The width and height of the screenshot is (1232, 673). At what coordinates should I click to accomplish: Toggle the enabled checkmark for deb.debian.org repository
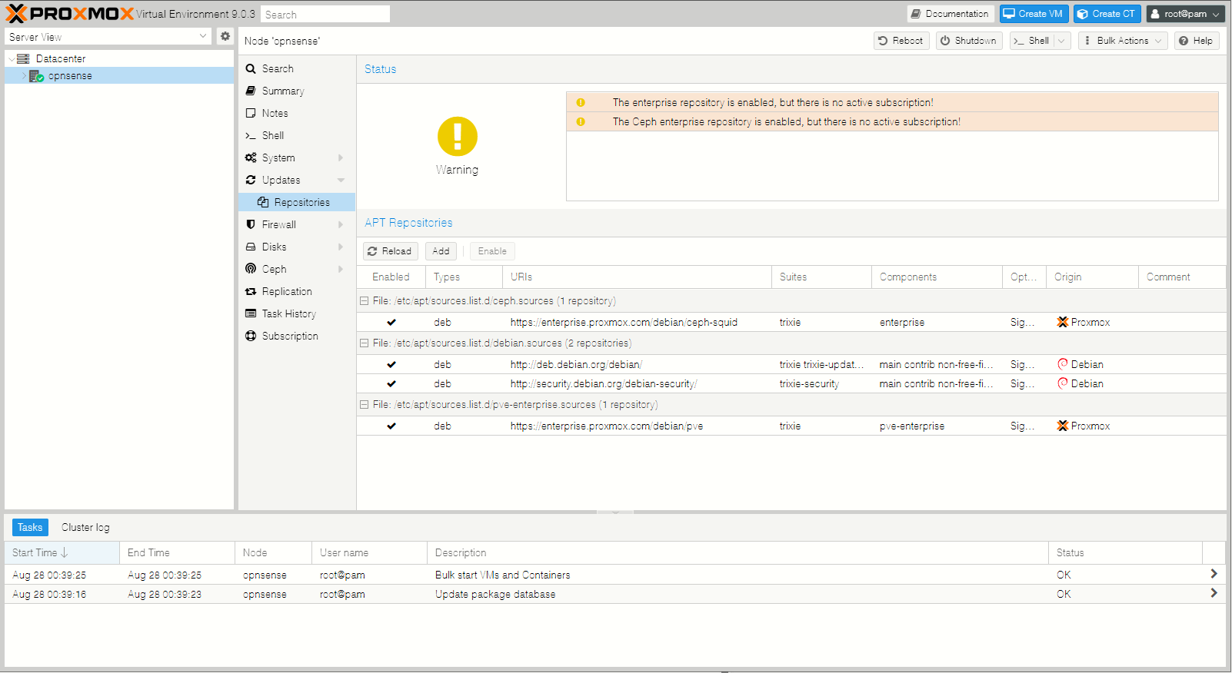(391, 365)
